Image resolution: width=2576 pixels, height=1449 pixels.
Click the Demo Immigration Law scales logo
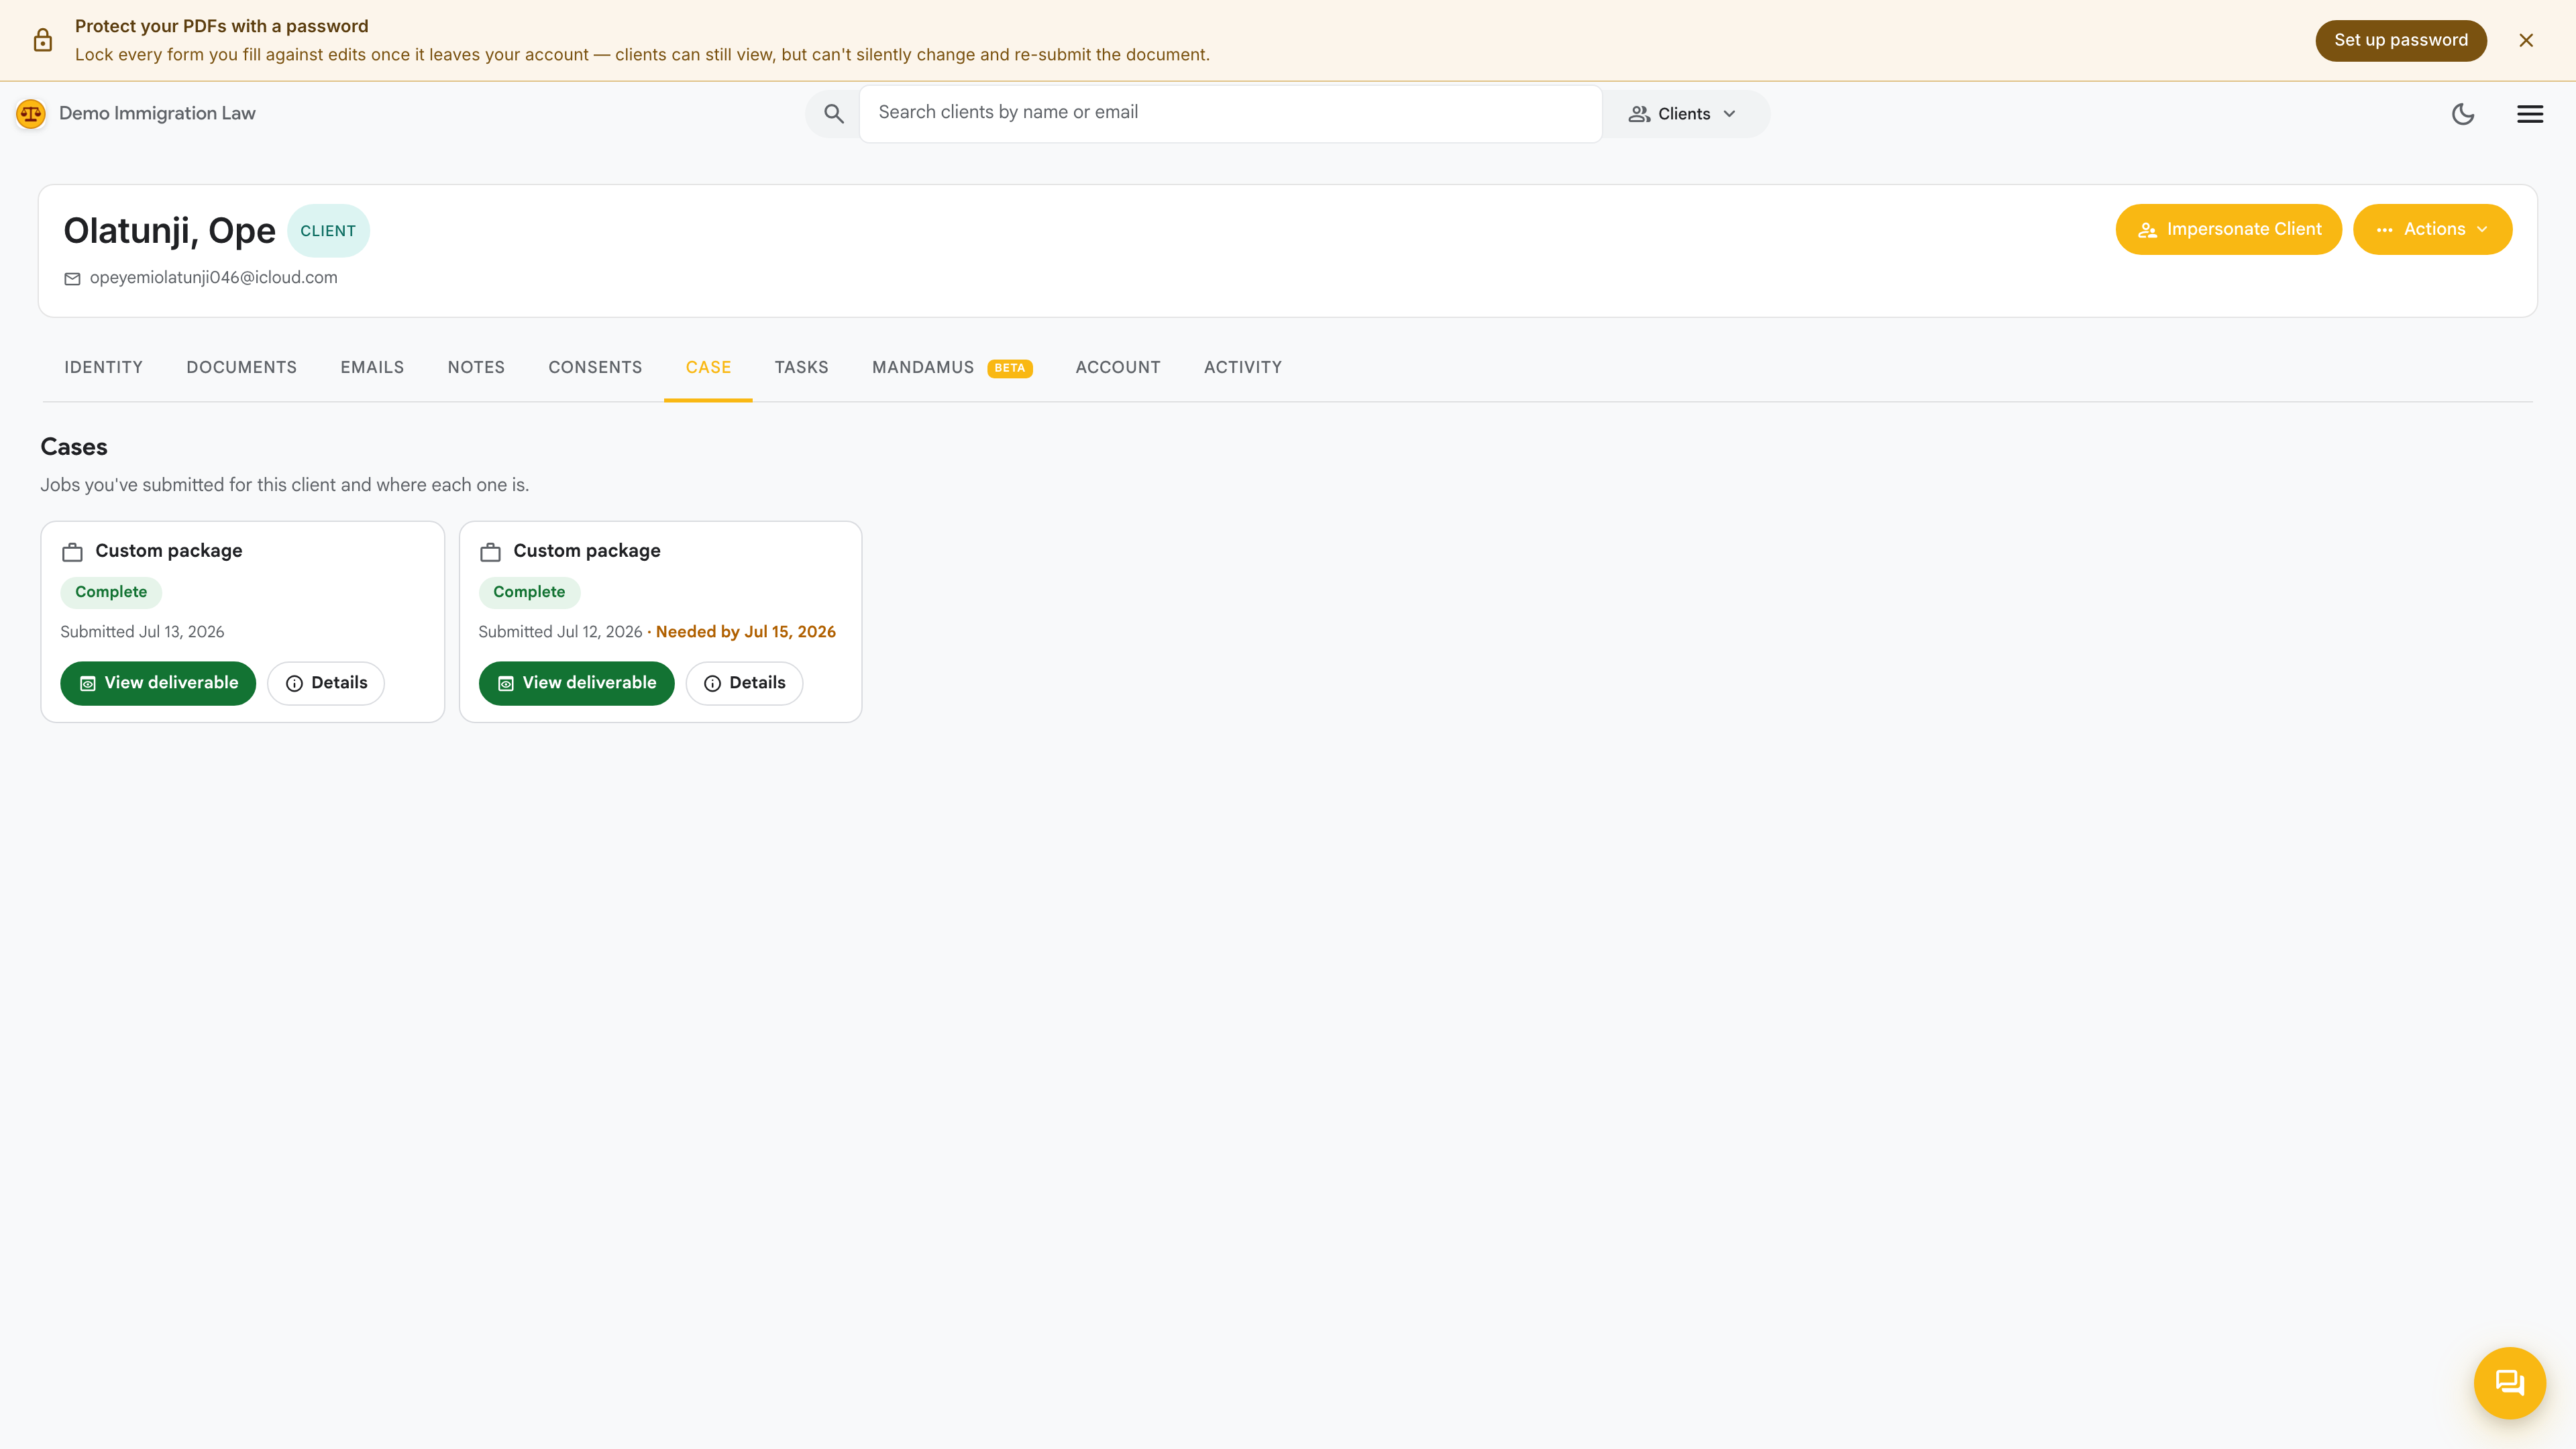point(31,114)
